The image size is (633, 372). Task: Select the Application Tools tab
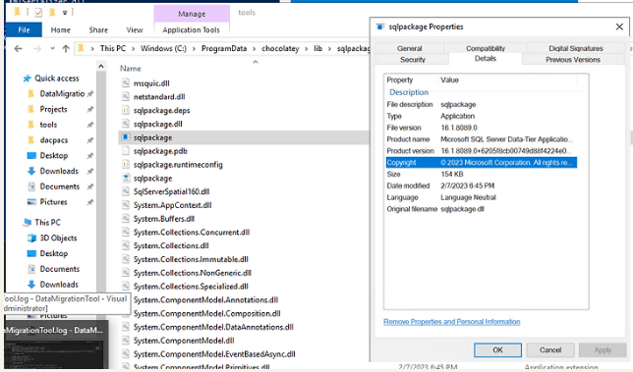(192, 29)
